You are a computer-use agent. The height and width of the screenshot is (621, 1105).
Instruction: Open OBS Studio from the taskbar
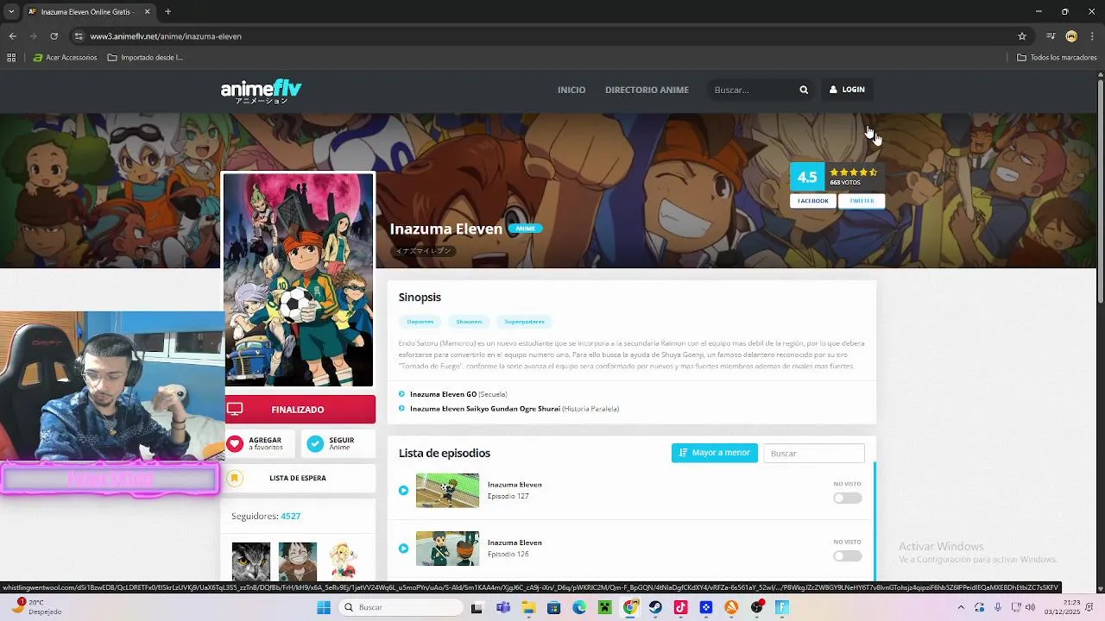click(x=757, y=607)
